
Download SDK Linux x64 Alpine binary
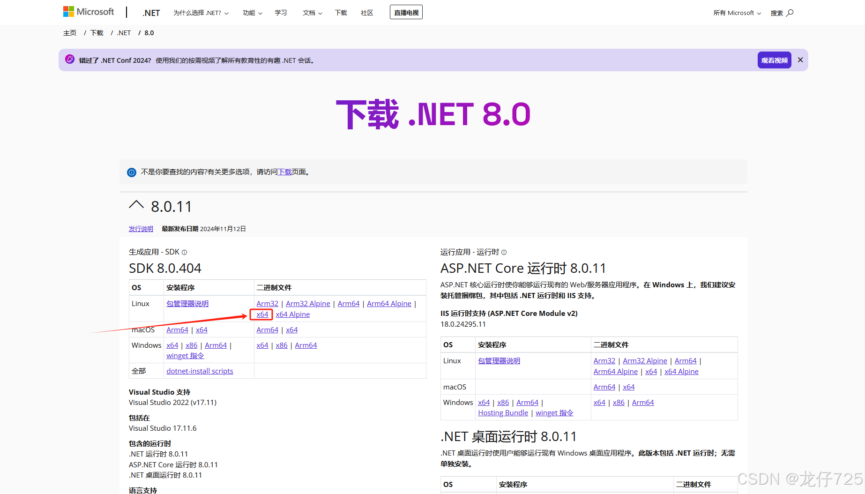293,314
